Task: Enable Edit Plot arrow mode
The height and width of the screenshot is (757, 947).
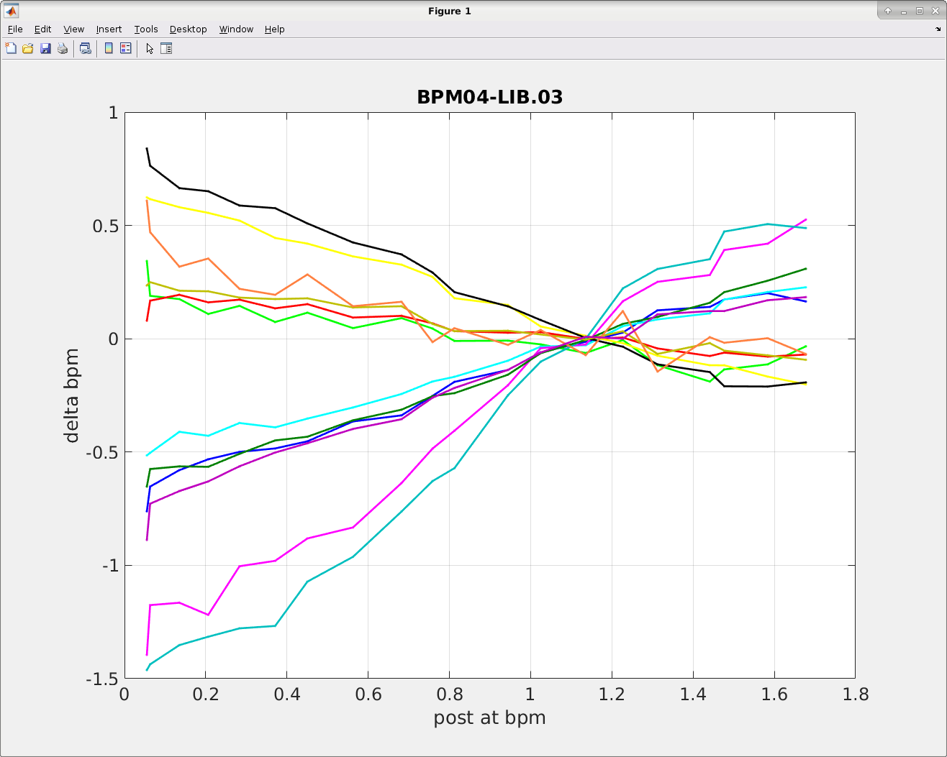Action: [x=150, y=49]
